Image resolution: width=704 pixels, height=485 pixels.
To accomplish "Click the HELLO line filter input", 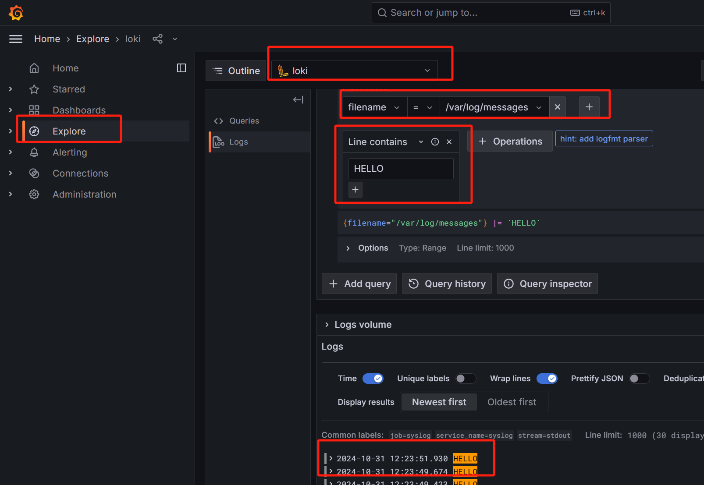I will click(401, 169).
